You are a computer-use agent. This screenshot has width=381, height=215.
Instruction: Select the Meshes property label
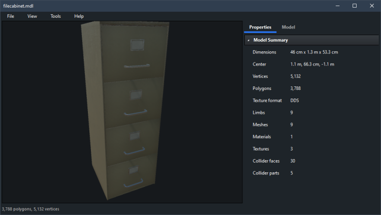tap(261, 125)
